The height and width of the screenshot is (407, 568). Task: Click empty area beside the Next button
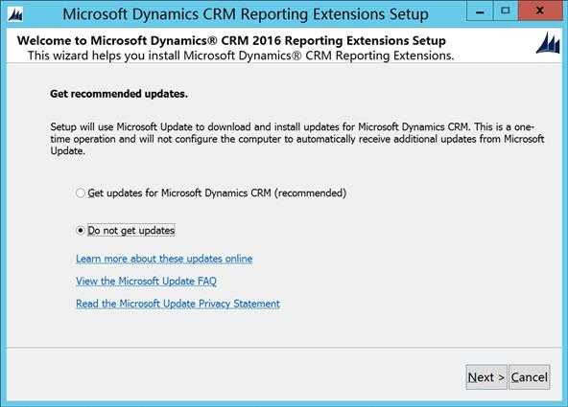[253, 376]
